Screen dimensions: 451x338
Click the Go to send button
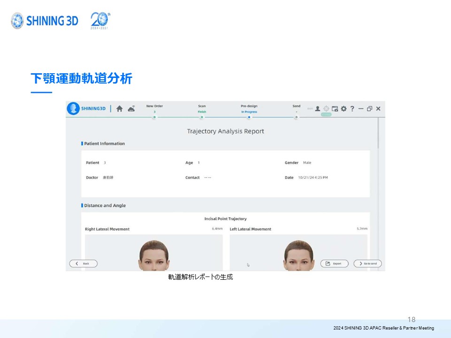pyautogui.click(x=367, y=264)
